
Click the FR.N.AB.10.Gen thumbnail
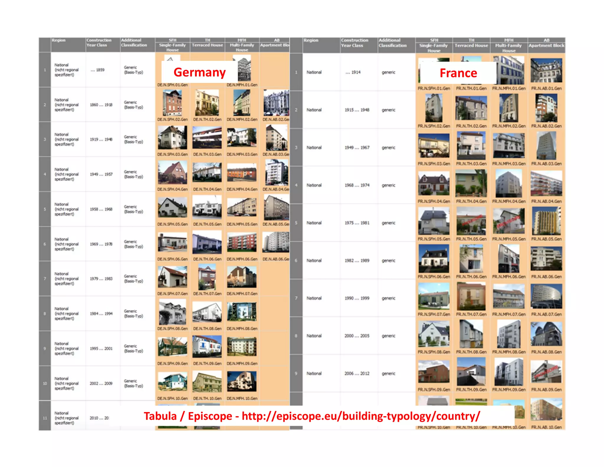tap(546, 409)
